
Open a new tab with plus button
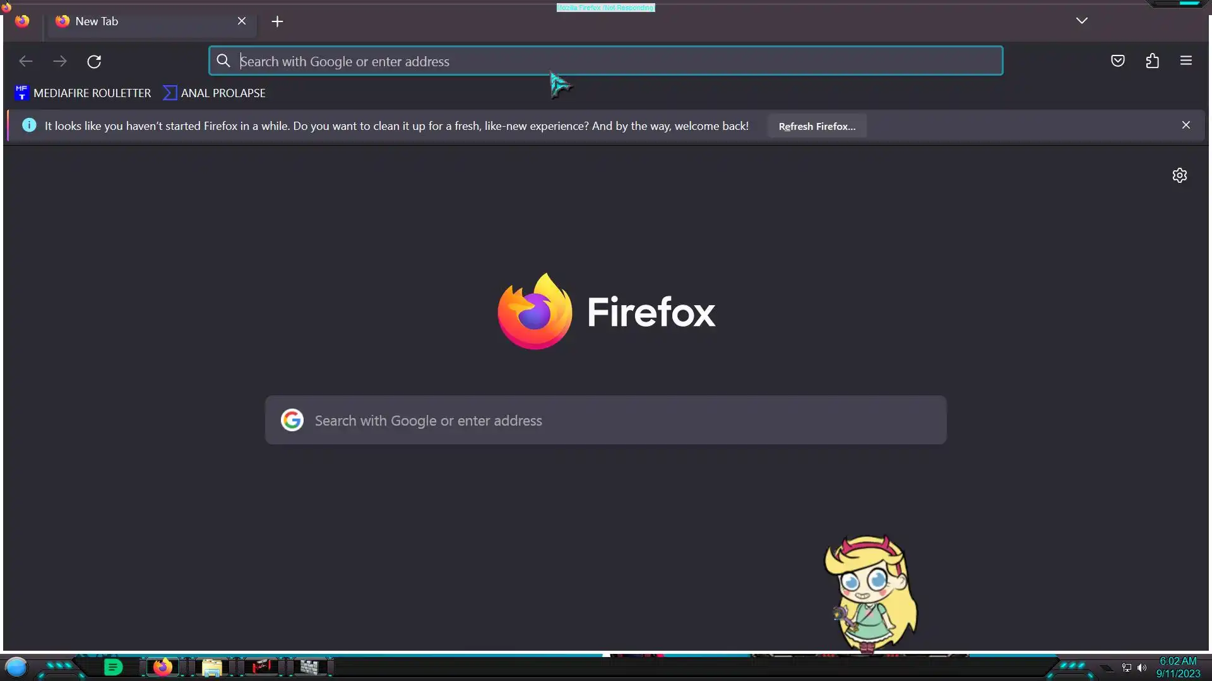[x=277, y=21]
